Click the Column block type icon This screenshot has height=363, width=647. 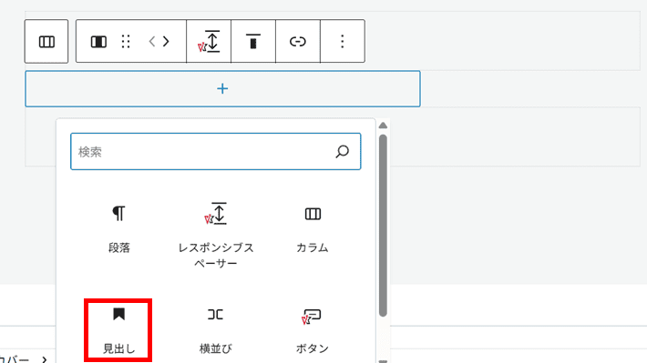(98, 42)
